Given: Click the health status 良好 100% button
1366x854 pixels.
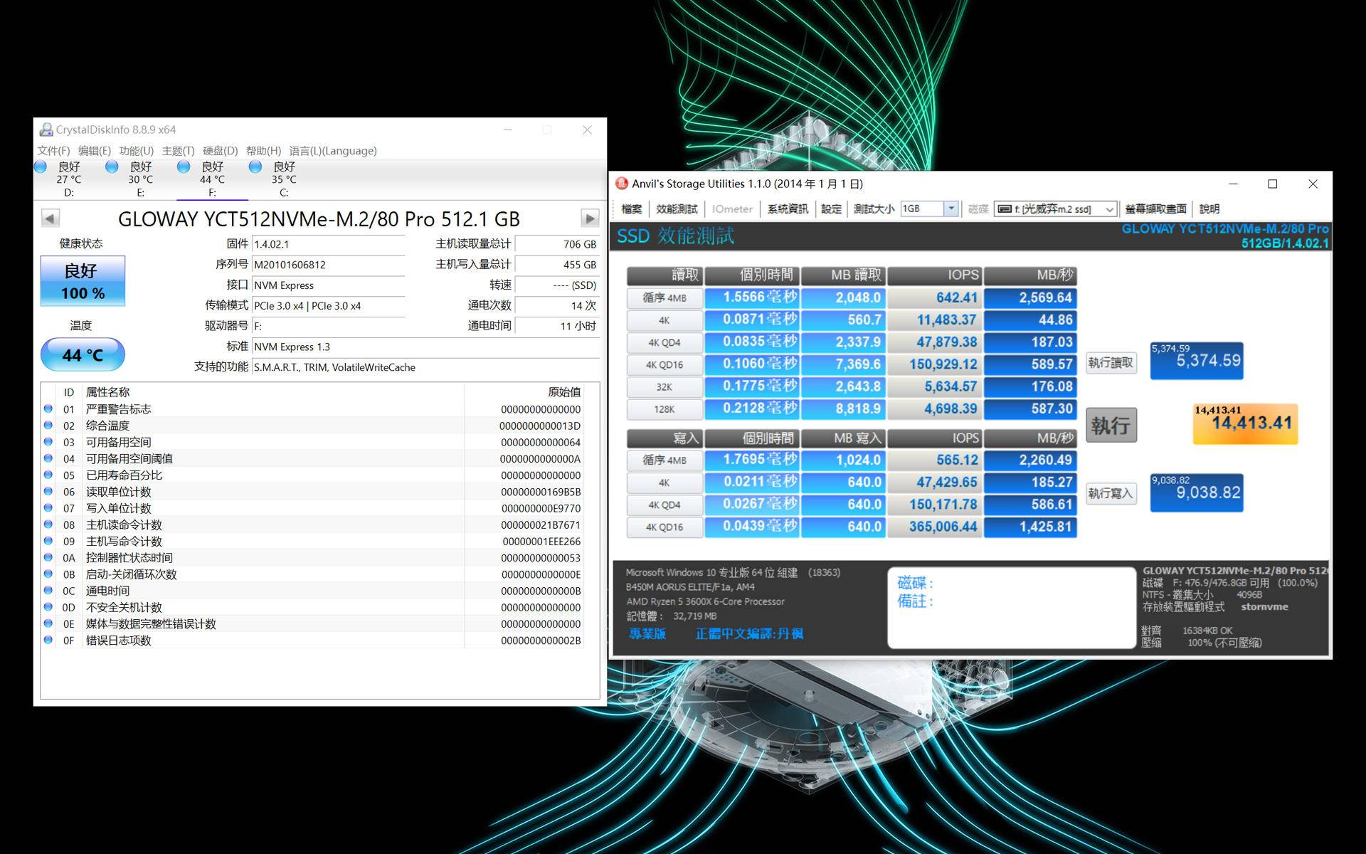Looking at the screenshot, I should coord(83,281).
